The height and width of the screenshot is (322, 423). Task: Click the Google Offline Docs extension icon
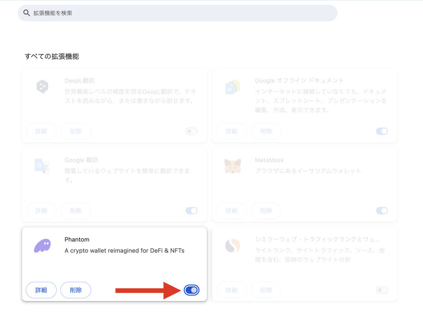click(233, 87)
